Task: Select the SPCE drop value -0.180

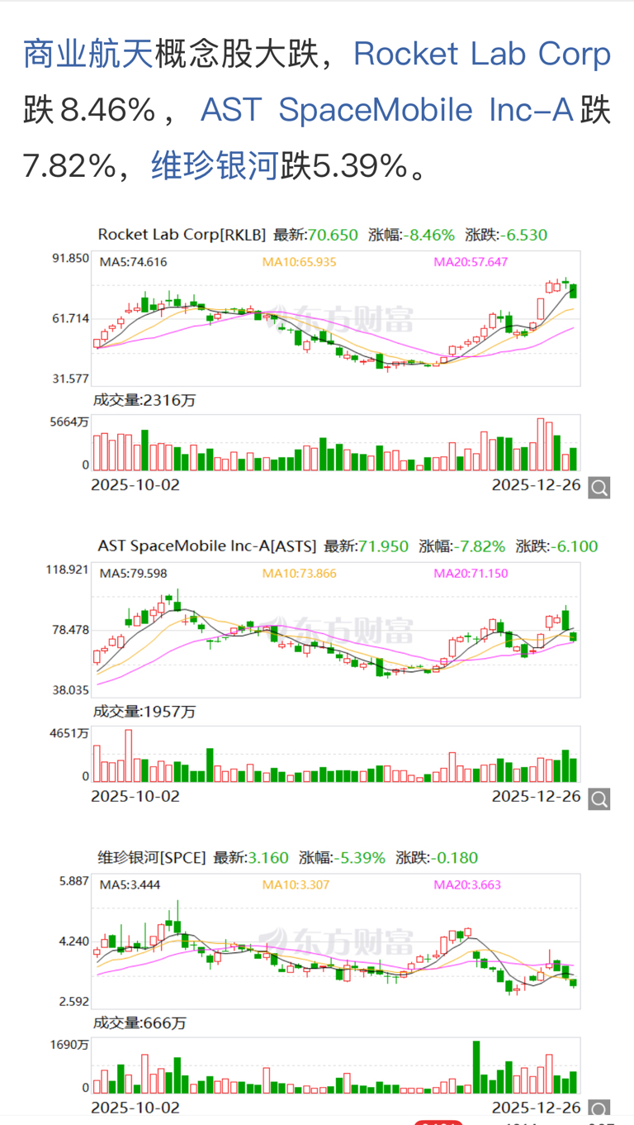Action: coord(454,858)
